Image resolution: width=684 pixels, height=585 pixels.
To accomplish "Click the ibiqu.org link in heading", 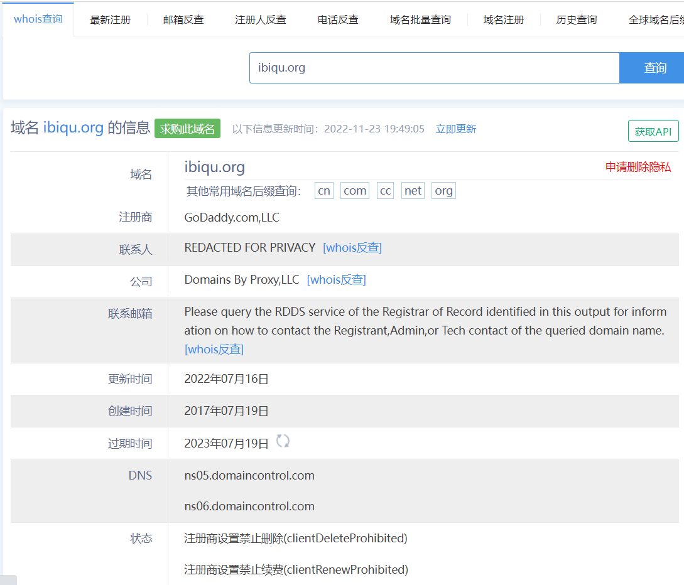I will point(73,127).
